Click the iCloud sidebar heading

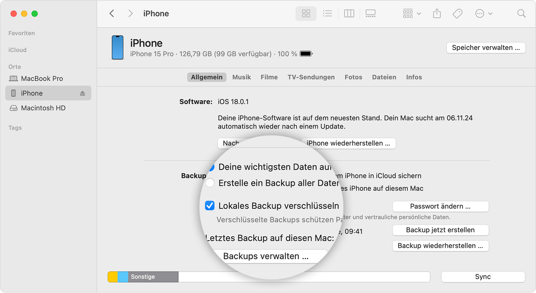tap(18, 50)
